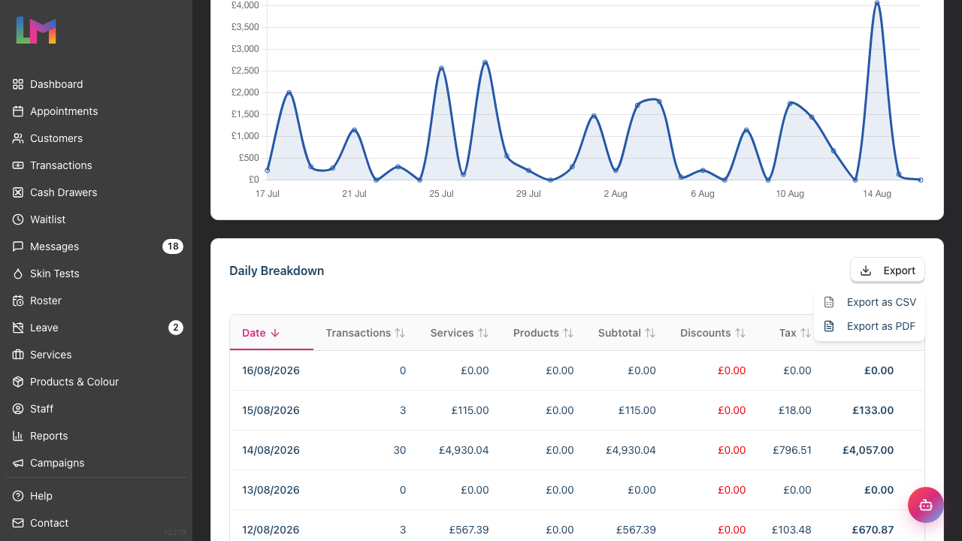Select the 12/08/2026 date cell
This screenshot has width=962, height=541.
(271, 530)
